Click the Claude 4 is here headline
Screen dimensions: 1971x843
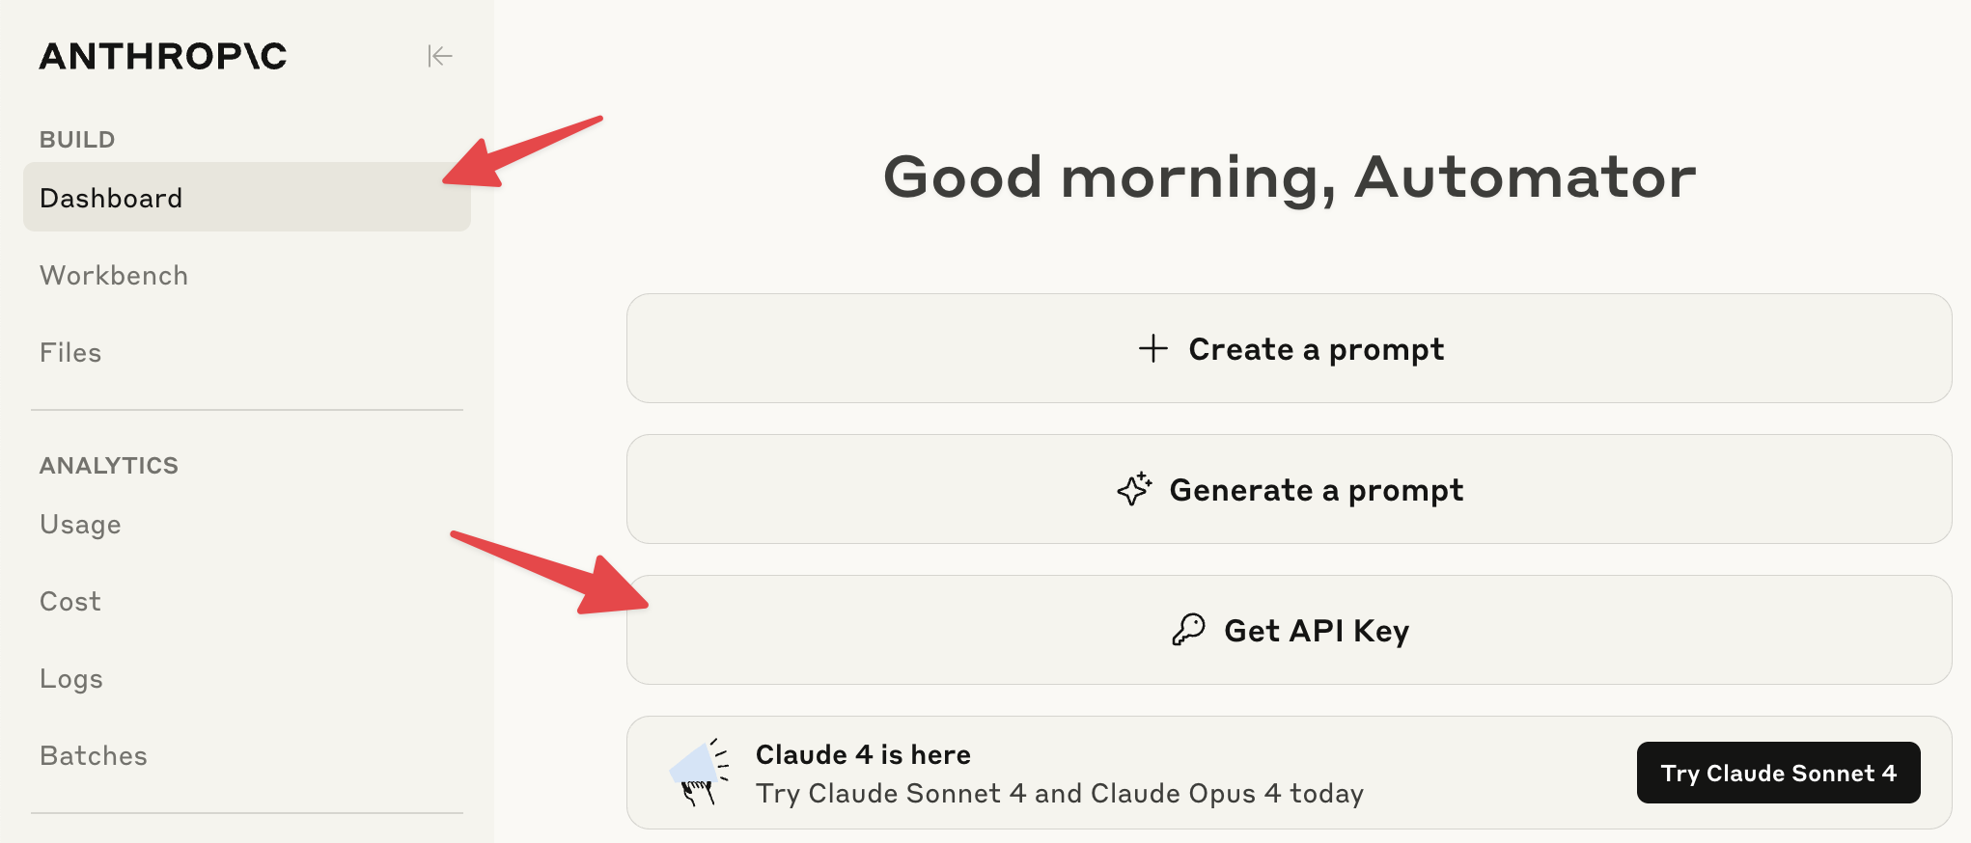click(863, 754)
